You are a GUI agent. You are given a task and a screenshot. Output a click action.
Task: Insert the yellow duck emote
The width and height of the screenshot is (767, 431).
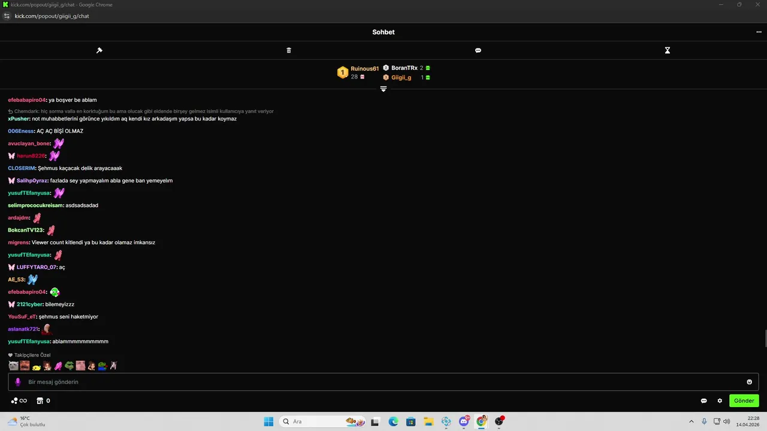tap(36, 366)
